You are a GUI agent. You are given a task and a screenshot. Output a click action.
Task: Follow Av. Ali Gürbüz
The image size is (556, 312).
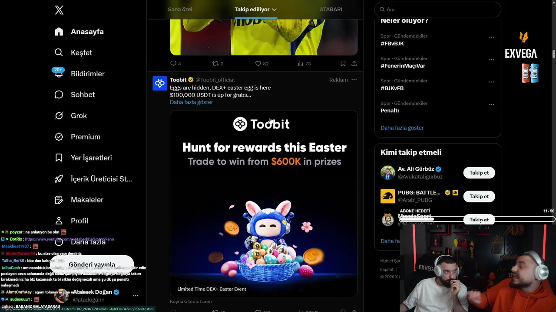pyautogui.click(x=479, y=172)
